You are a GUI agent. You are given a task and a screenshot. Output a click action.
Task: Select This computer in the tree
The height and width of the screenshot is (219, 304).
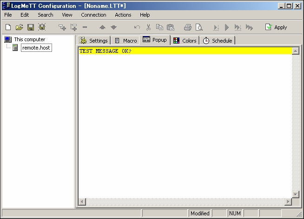click(x=29, y=39)
